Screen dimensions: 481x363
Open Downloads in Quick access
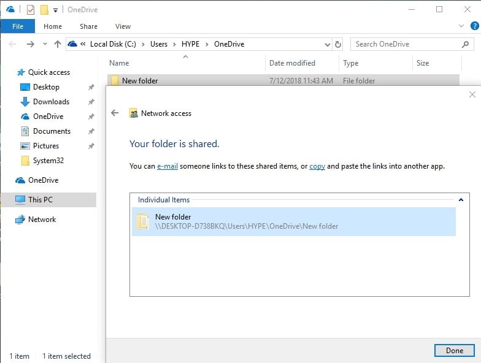point(51,102)
